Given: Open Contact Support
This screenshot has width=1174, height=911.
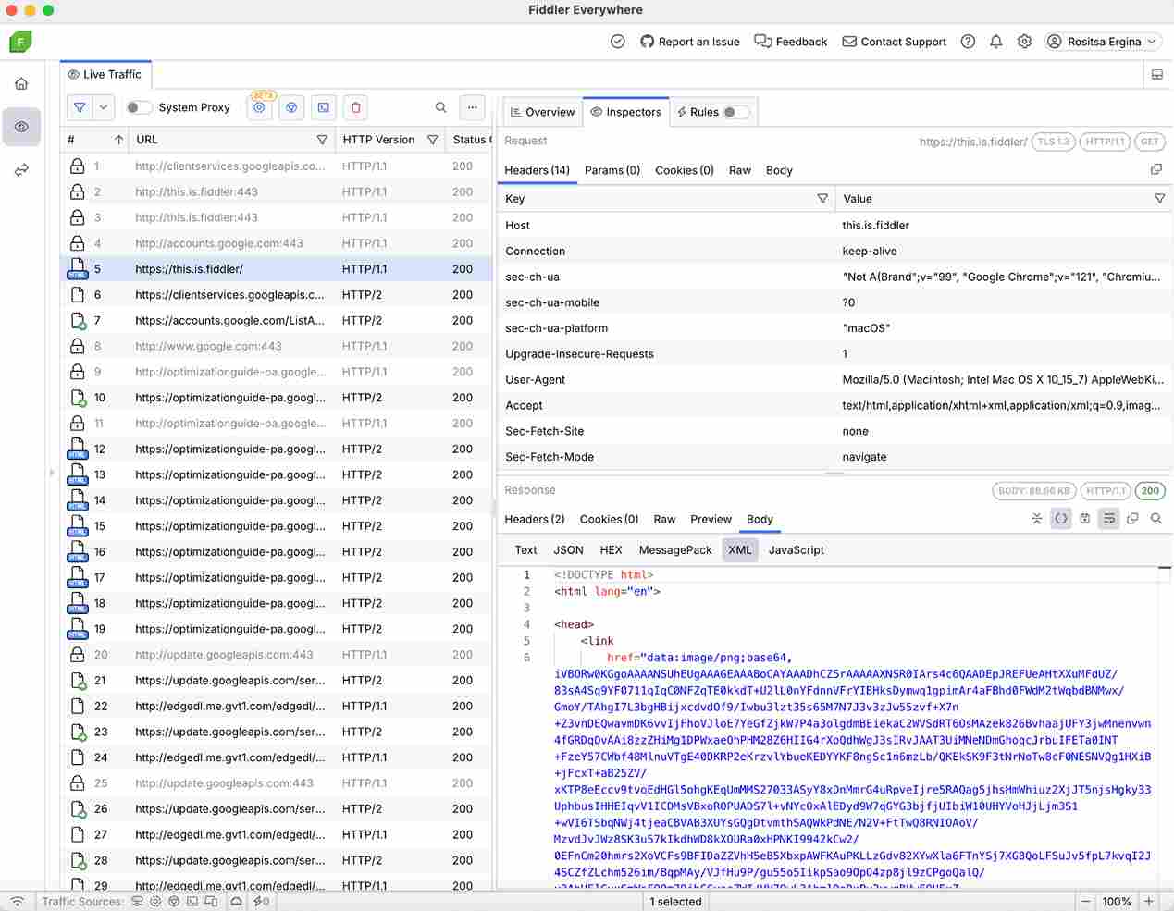Looking at the screenshot, I should click(894, 42).
